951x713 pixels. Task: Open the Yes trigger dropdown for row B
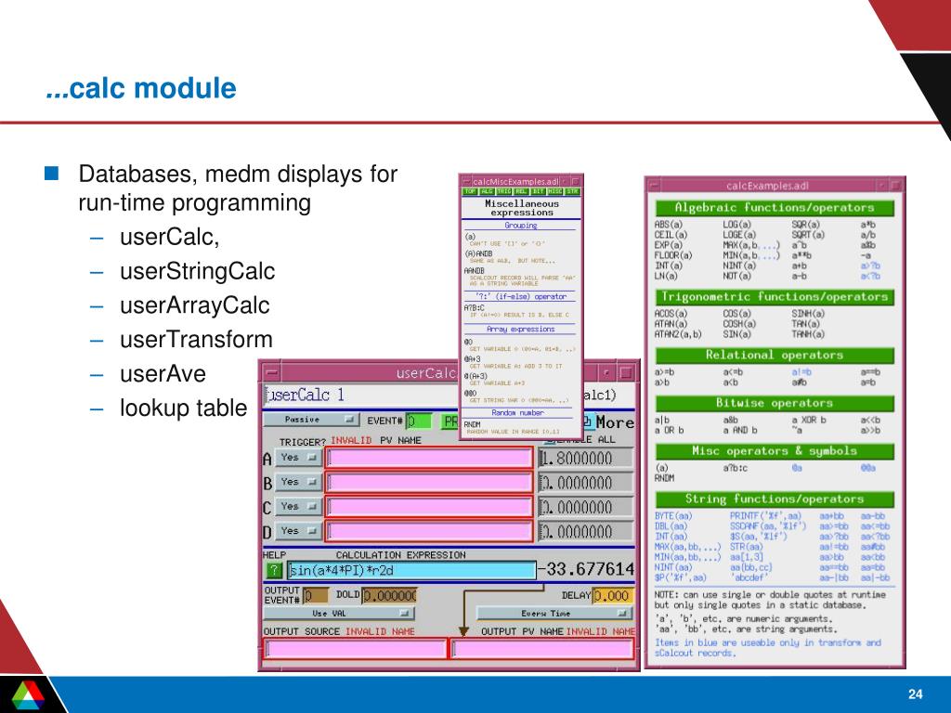click(x=298, y=482)
